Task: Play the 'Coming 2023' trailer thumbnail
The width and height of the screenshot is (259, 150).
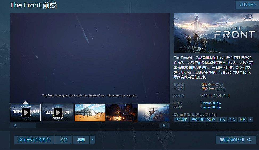Action: (25, 112)
